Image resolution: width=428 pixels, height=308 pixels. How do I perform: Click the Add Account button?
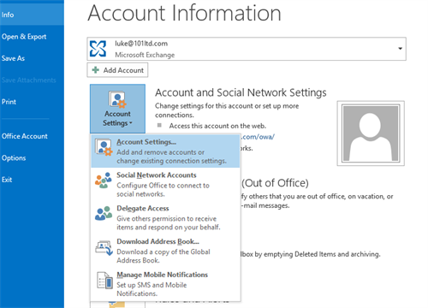(117, 70)
